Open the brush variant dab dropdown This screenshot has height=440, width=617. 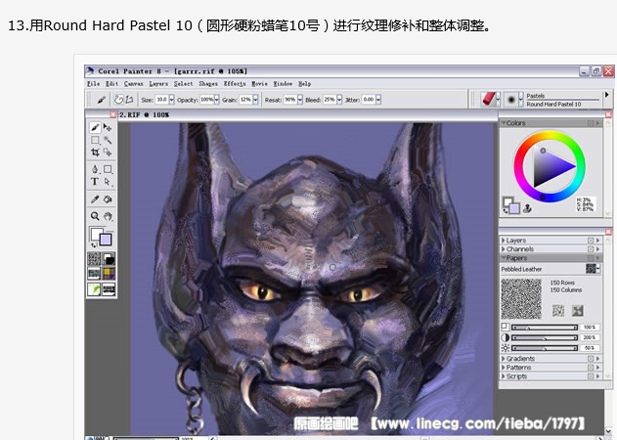click(x=521, y=100)
